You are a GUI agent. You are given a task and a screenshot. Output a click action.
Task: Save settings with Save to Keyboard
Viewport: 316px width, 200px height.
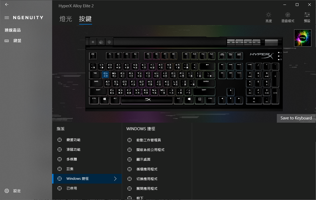pos(296,118)
